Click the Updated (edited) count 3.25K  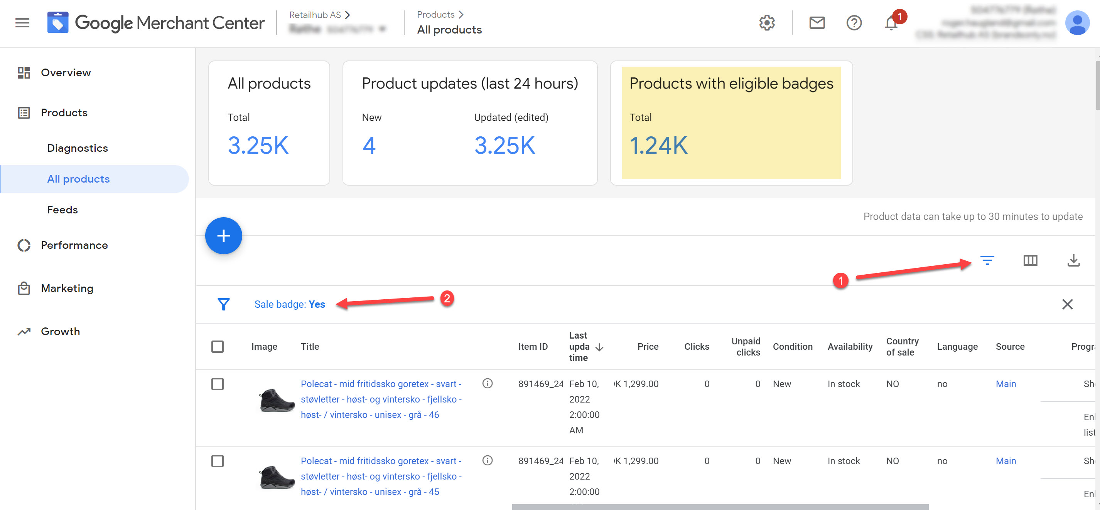504,145
